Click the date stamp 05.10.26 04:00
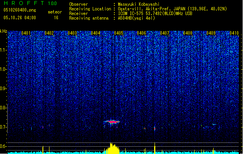Screen dimensions: 243x154 click(20, 18)
